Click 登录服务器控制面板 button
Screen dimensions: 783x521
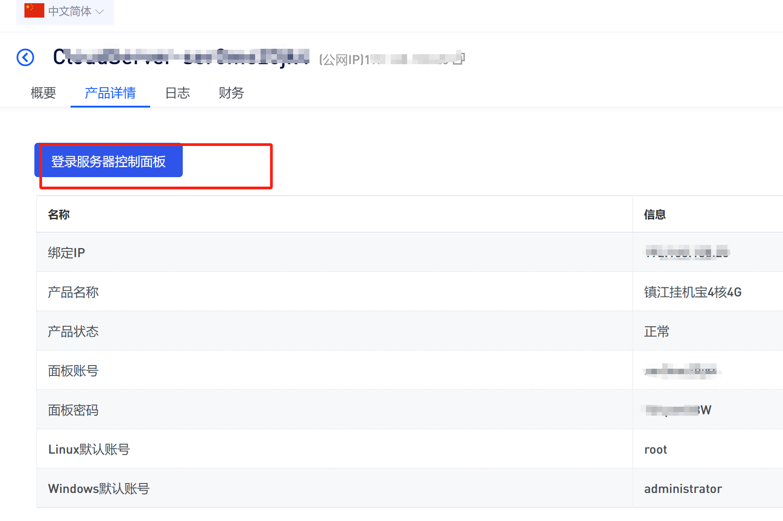pyautogui.click(x=109, y=160)
